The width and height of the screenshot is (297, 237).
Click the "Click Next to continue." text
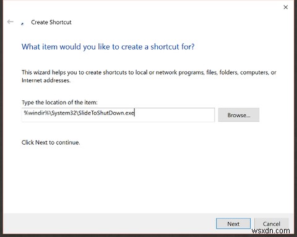[x=51, y=142]
